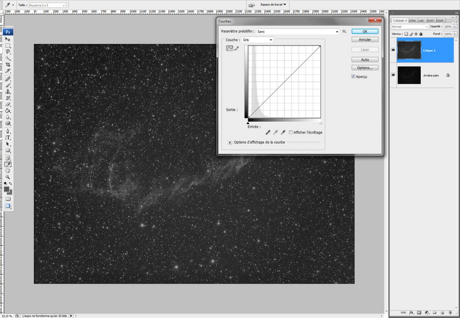This screenshot has width=460, height=318.
Task: Expand Options d'affichage de la courbe
Action: pos(230,142)
